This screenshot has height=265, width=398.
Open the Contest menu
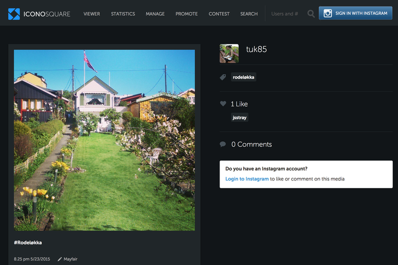(x=219, y=14)
